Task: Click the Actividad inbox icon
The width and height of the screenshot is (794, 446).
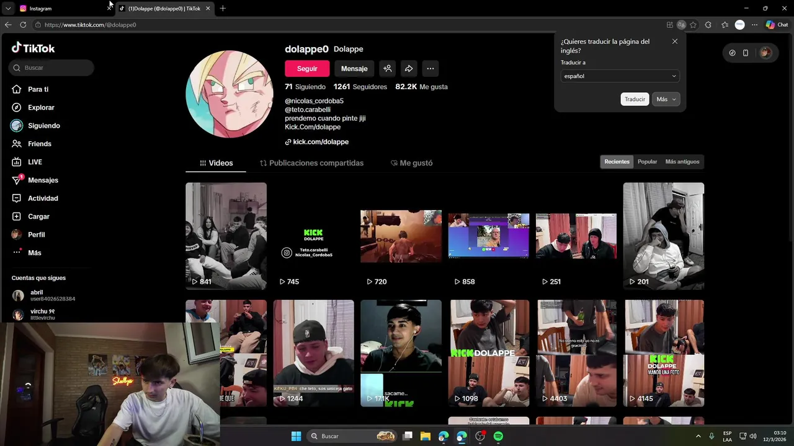Action: pyautogui.click(x=16, y=198)
